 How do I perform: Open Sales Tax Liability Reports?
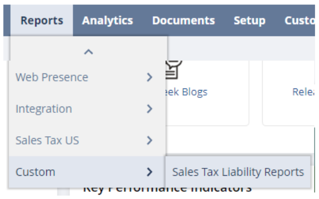[238, 172]
